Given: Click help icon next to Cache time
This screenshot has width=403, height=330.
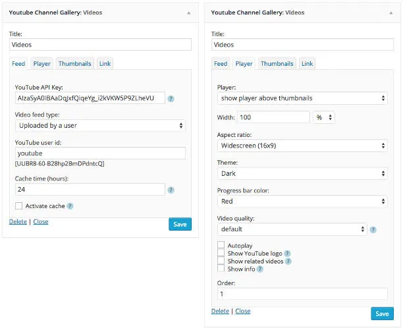Looking at the screenshot, I should point(171,190).
